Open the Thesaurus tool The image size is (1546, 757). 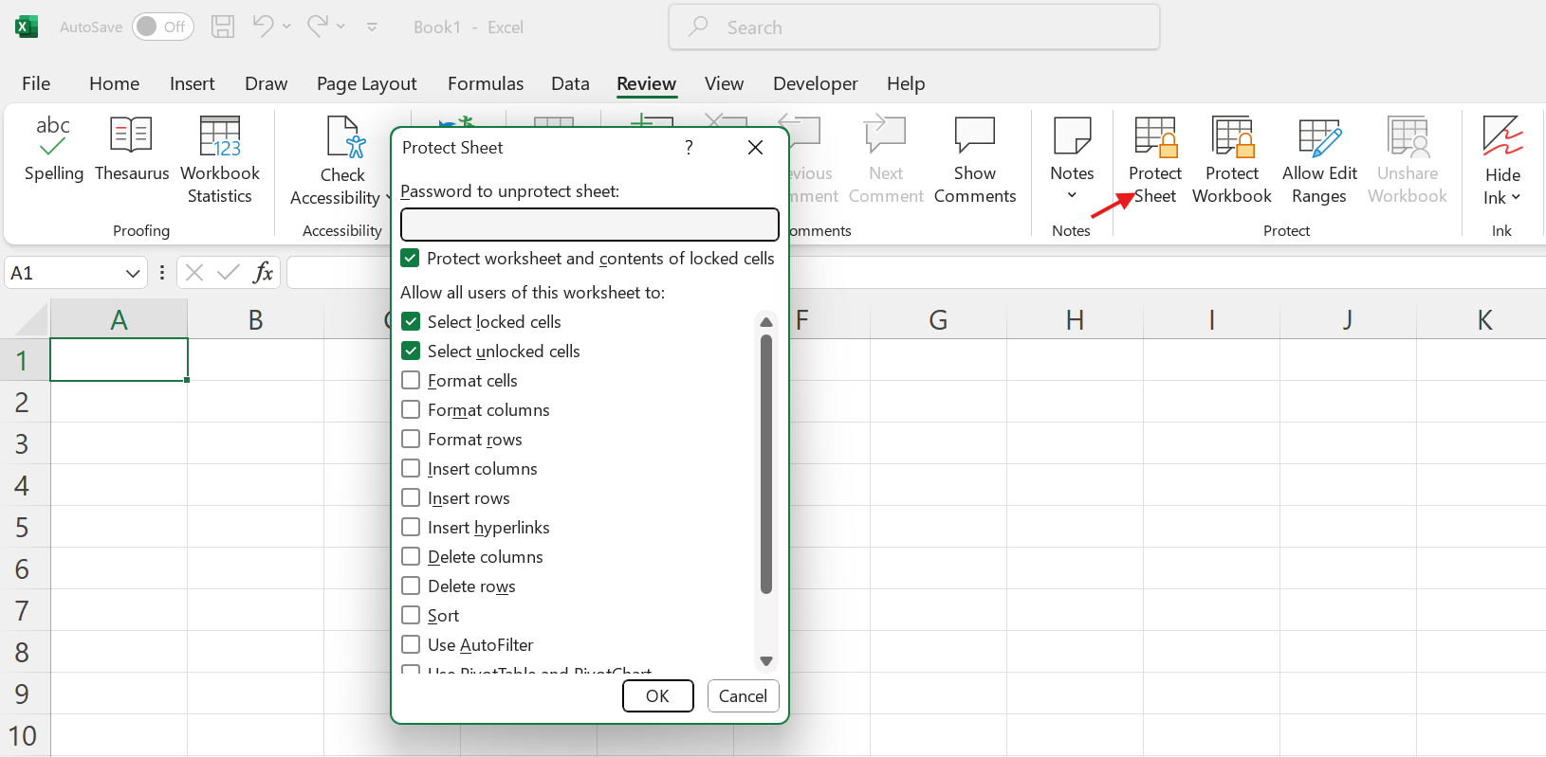coord(131,137)
